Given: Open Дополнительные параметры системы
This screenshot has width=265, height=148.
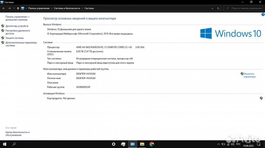Looking at the screenshot, I should tap(21, 44).
